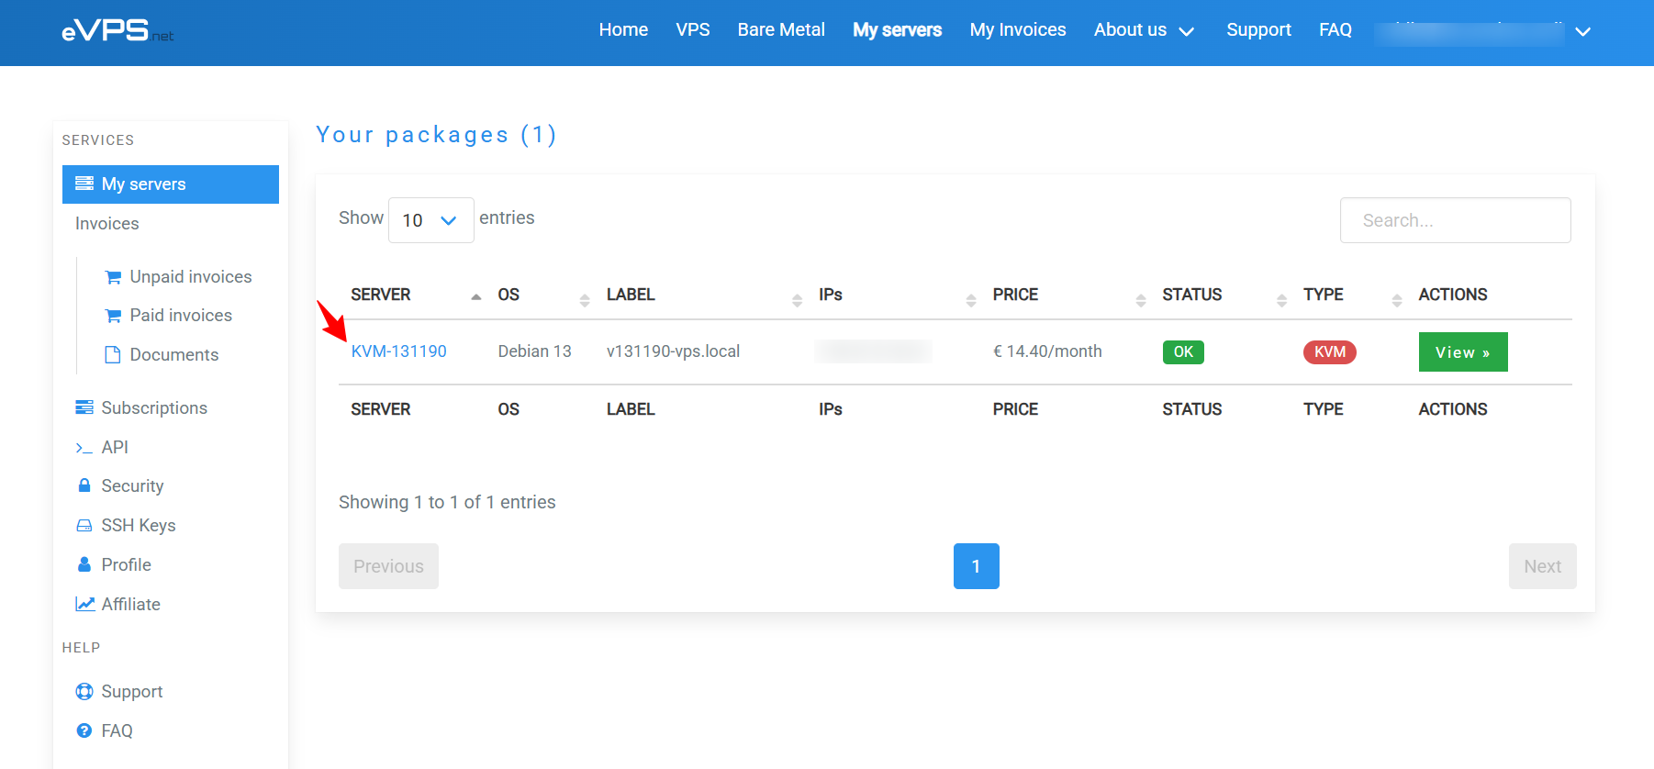Open Documents in sidebar
Viewport: 1654px width, 769px height.
point(174,355)
